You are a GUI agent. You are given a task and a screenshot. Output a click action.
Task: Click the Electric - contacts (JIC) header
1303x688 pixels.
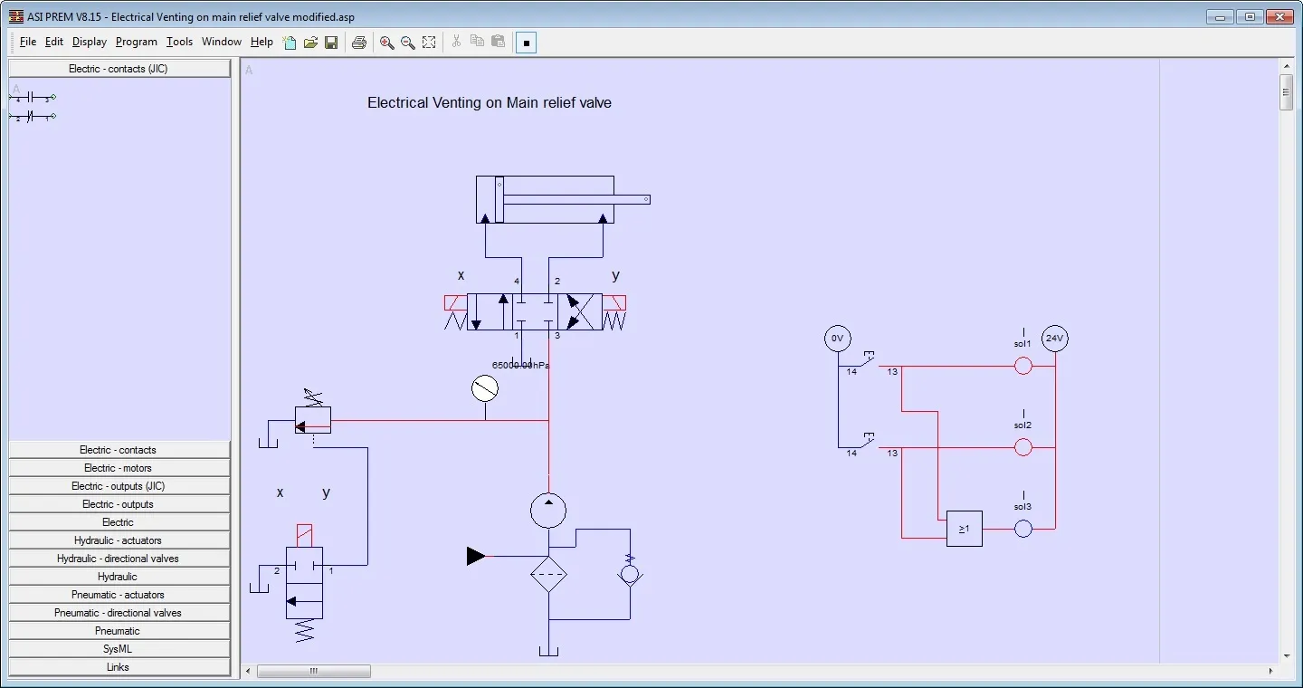(x=118, y=68)
